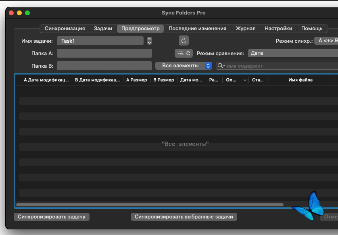Click the list filter button labeled C

point(184,54)
